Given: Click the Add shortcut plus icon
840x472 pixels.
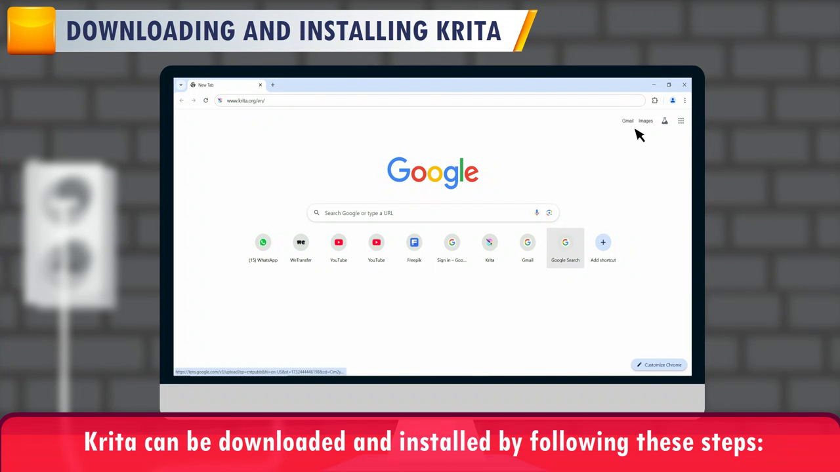Looking at the screenshot, I should (x=603, y=243).
